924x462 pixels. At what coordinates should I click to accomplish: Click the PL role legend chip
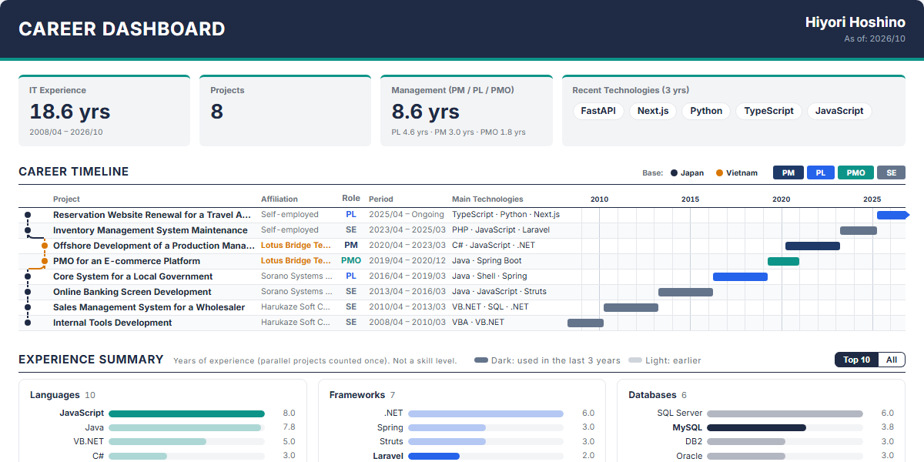[821, 173]
